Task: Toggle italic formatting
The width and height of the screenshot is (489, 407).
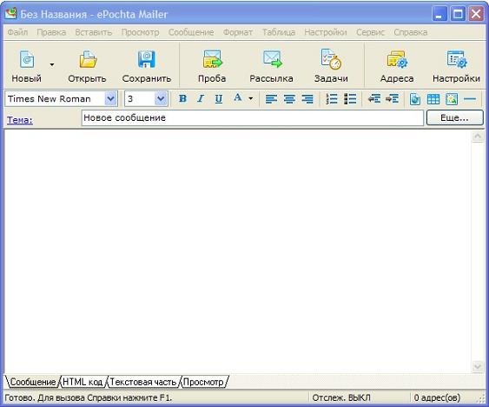Action: tap(201, 98)
